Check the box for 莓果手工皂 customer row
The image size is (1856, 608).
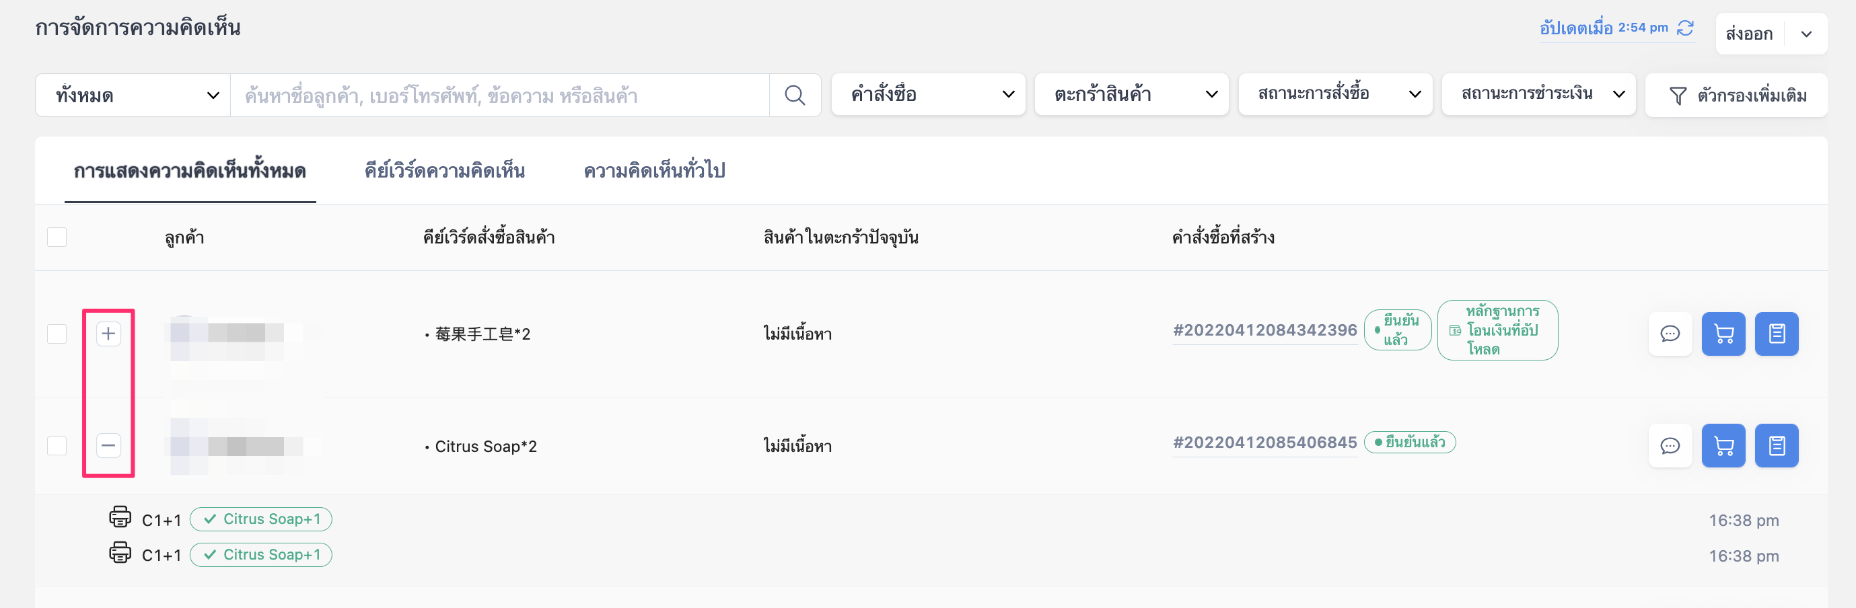point(57,334)
